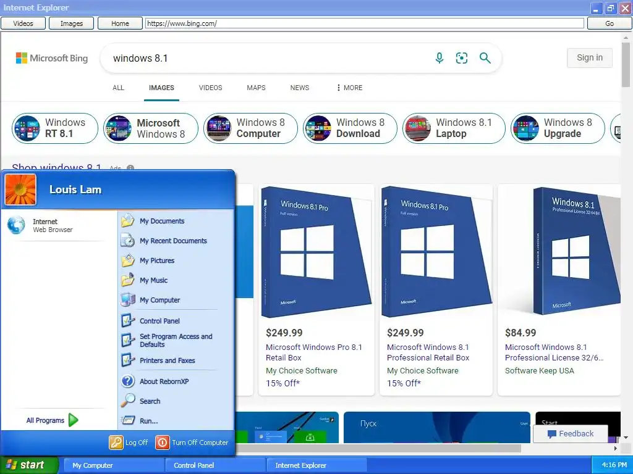Select the Windows RT 8.1 suggestion chip
Image resolution: width=633 pixels, height=474 pixels.
point(55,128)
